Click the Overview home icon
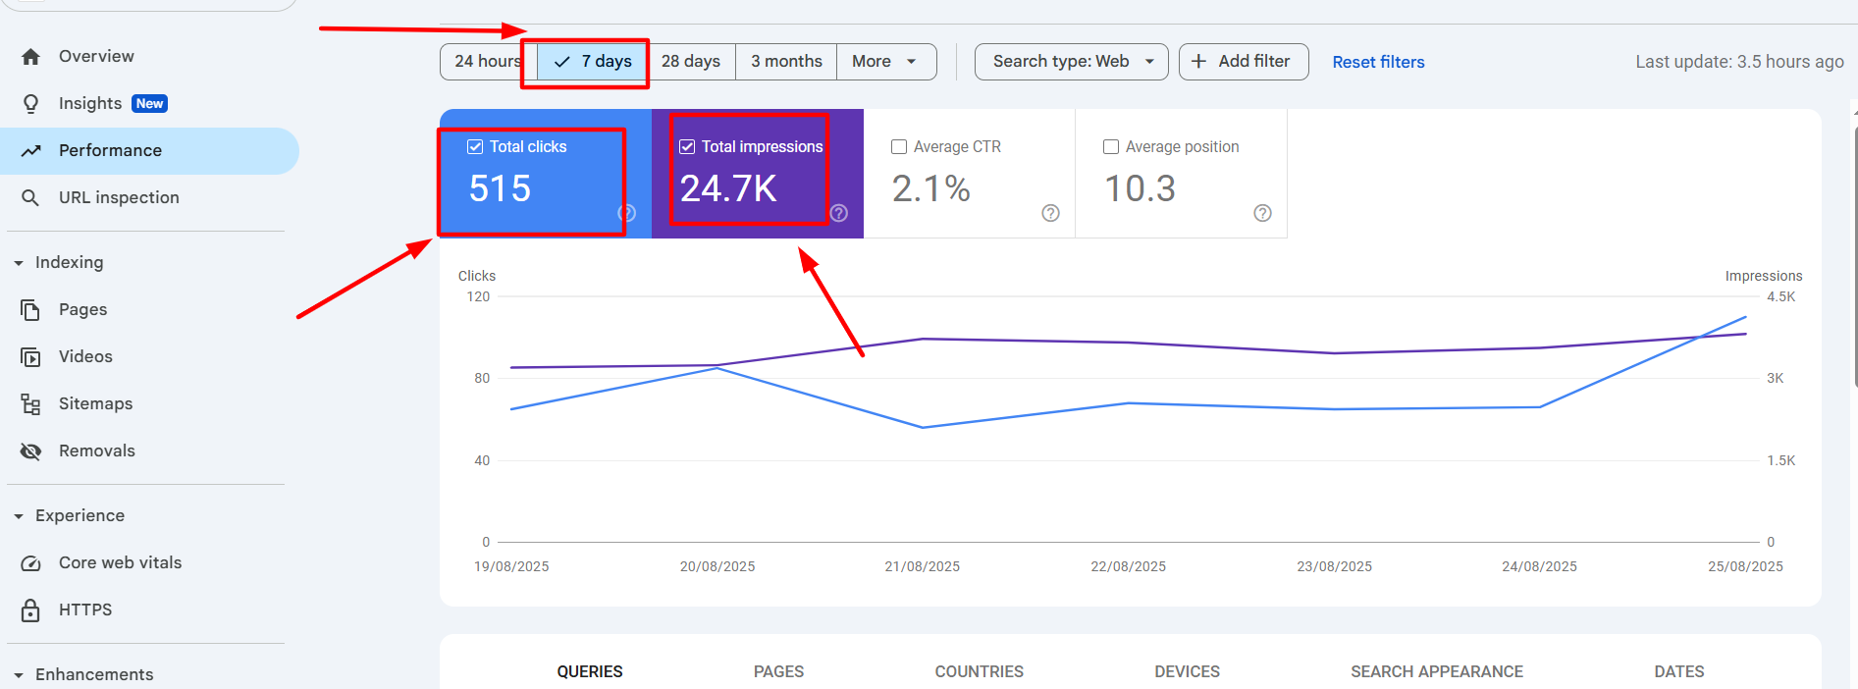This screenshot has height=689, width=1858. pyautogui.click(x=30, y=57)
